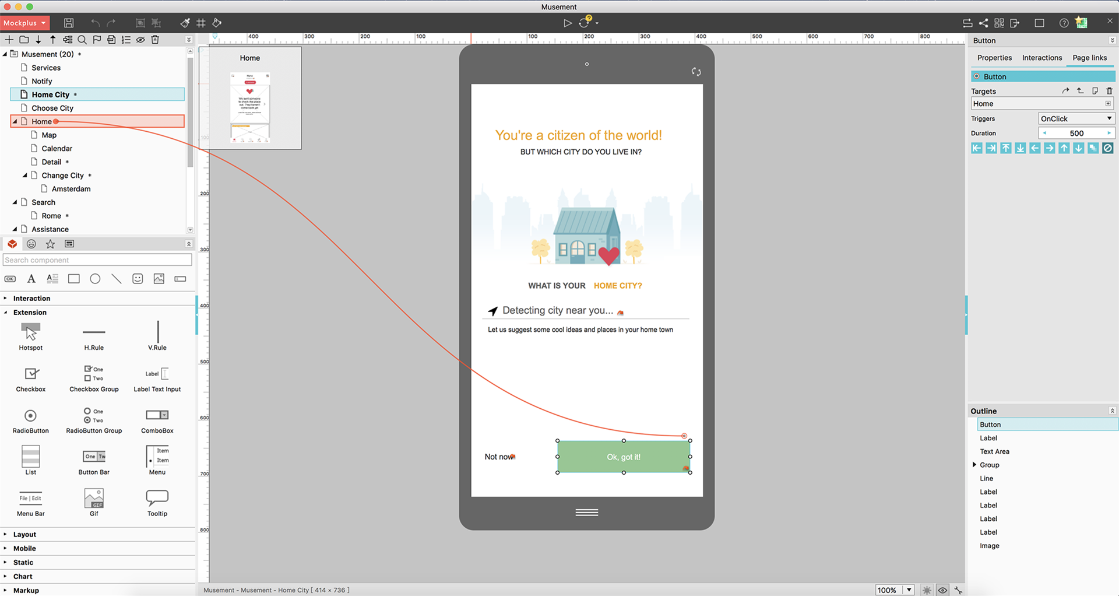Select the Hotspot extension component
Viewport: 1119px width, 596px height.
click(31, 336)
